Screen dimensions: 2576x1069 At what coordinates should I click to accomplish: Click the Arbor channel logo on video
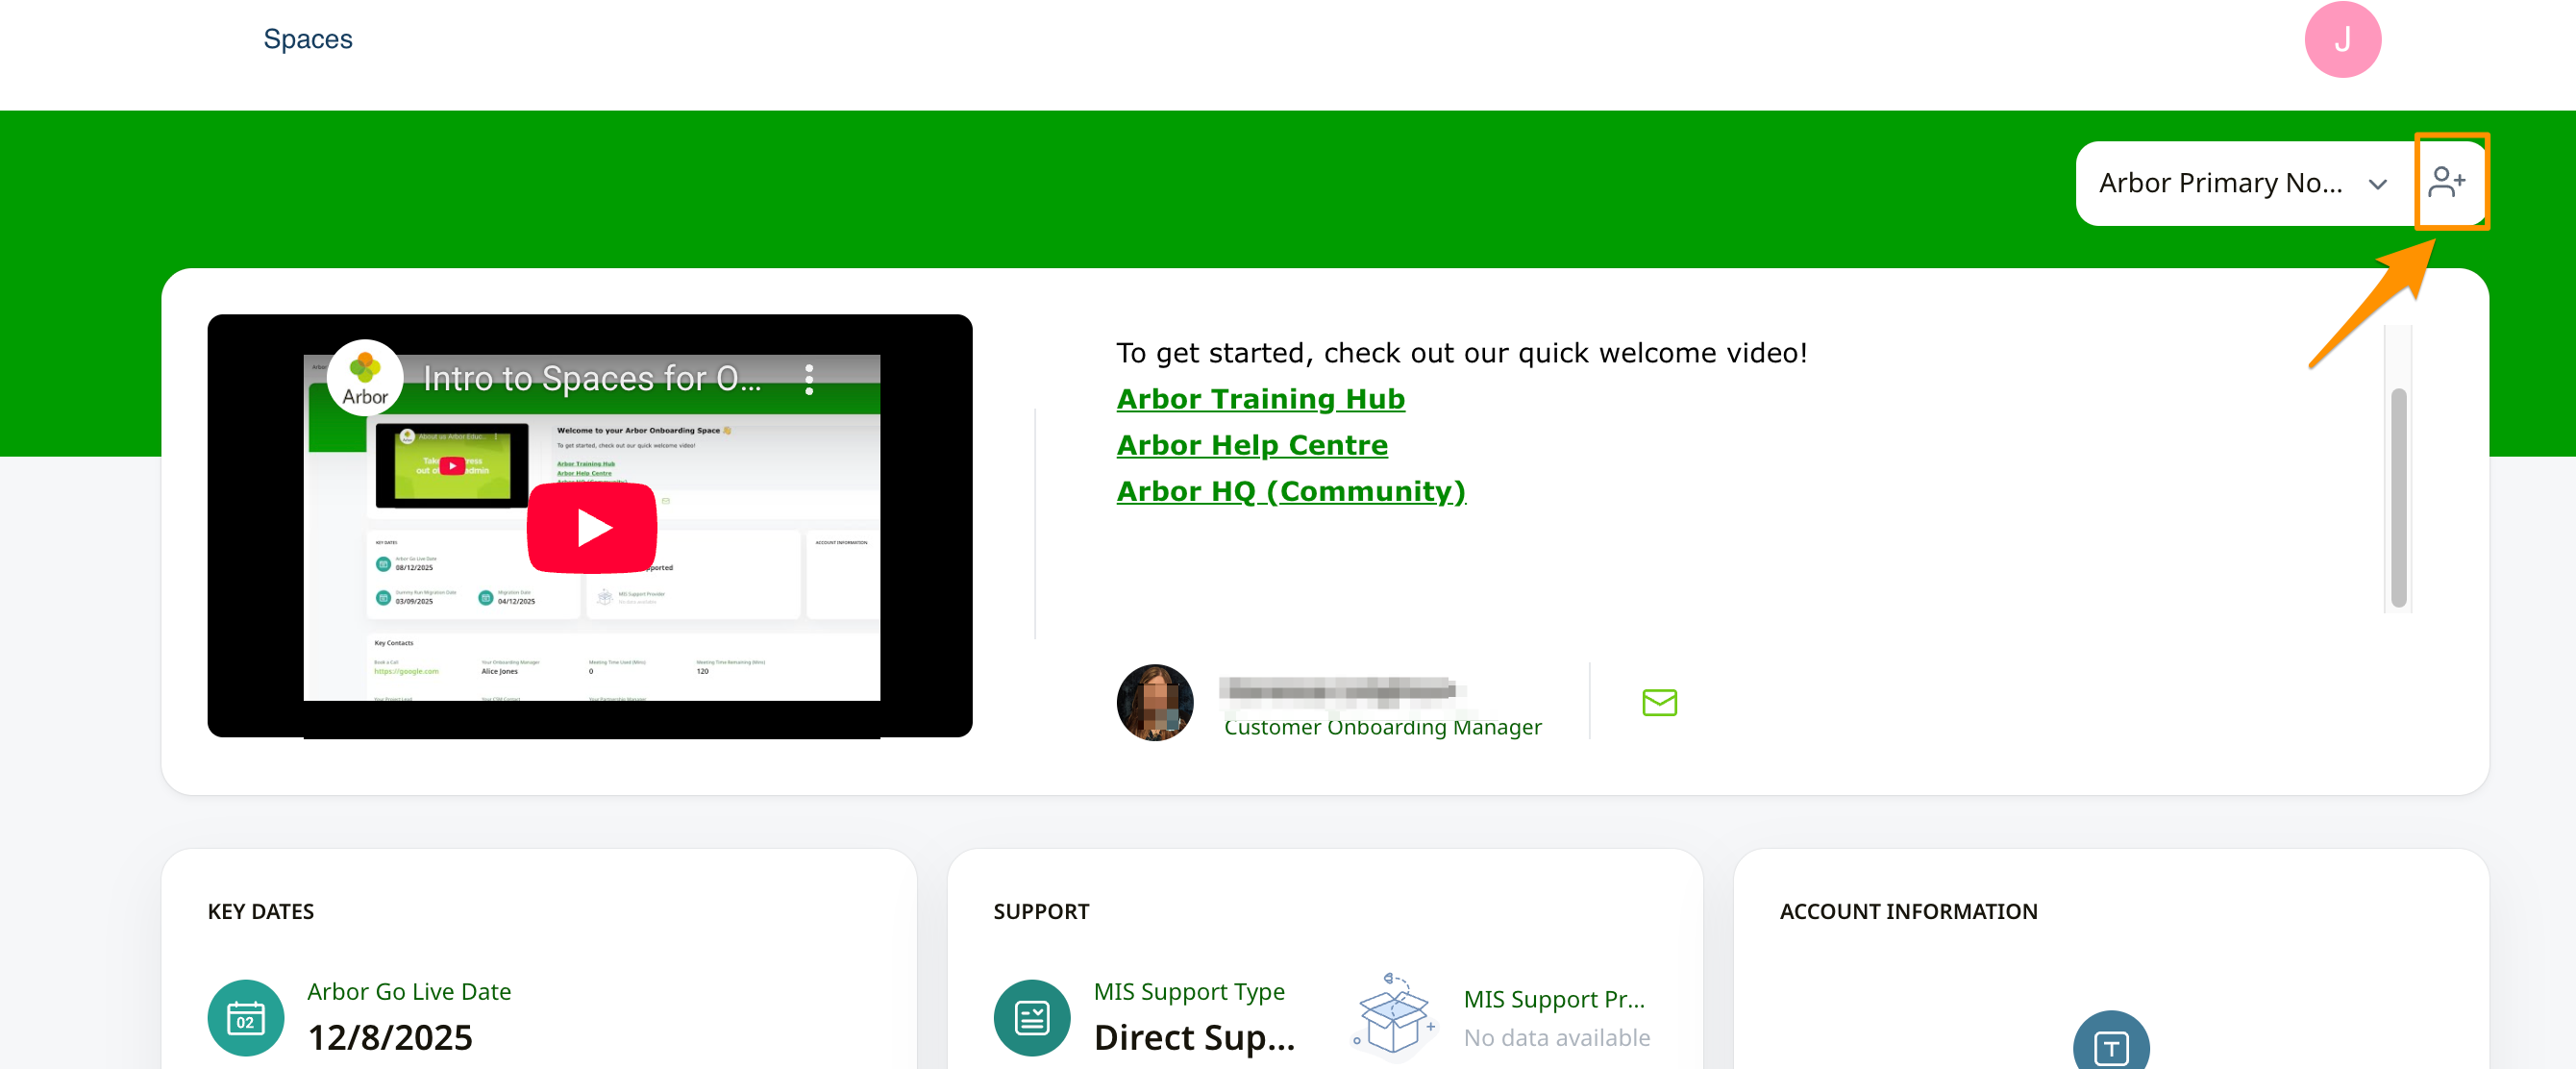click(x=365, y=378)
